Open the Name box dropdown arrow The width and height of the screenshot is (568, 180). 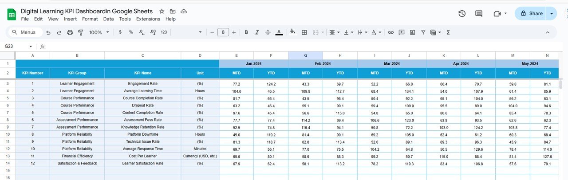coord(31,47)
